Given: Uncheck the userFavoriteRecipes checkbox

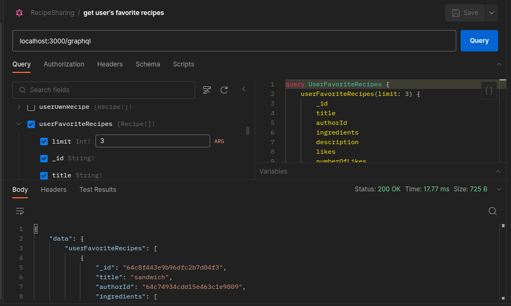Looking at the screenshot, I should 31,124.
